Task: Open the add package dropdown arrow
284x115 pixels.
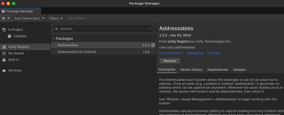Action: click(9, 18)
